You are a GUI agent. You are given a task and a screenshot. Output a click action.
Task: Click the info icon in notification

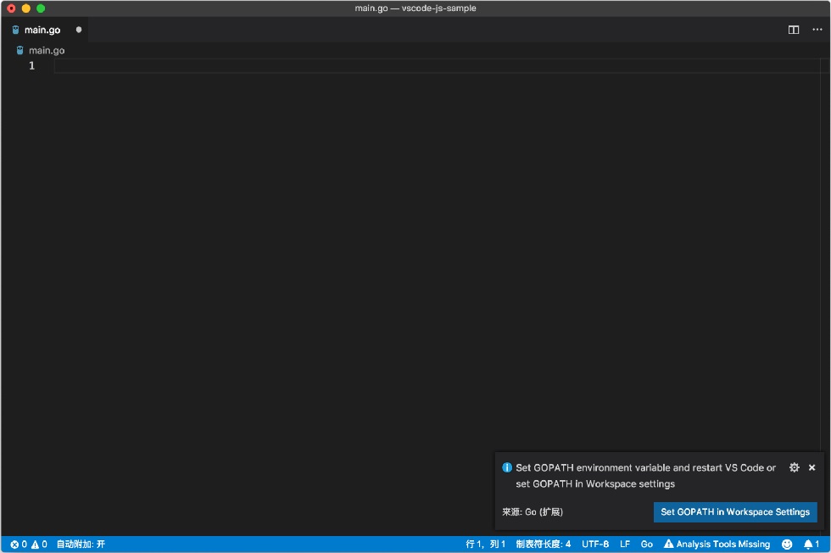(x=507, y=467)
